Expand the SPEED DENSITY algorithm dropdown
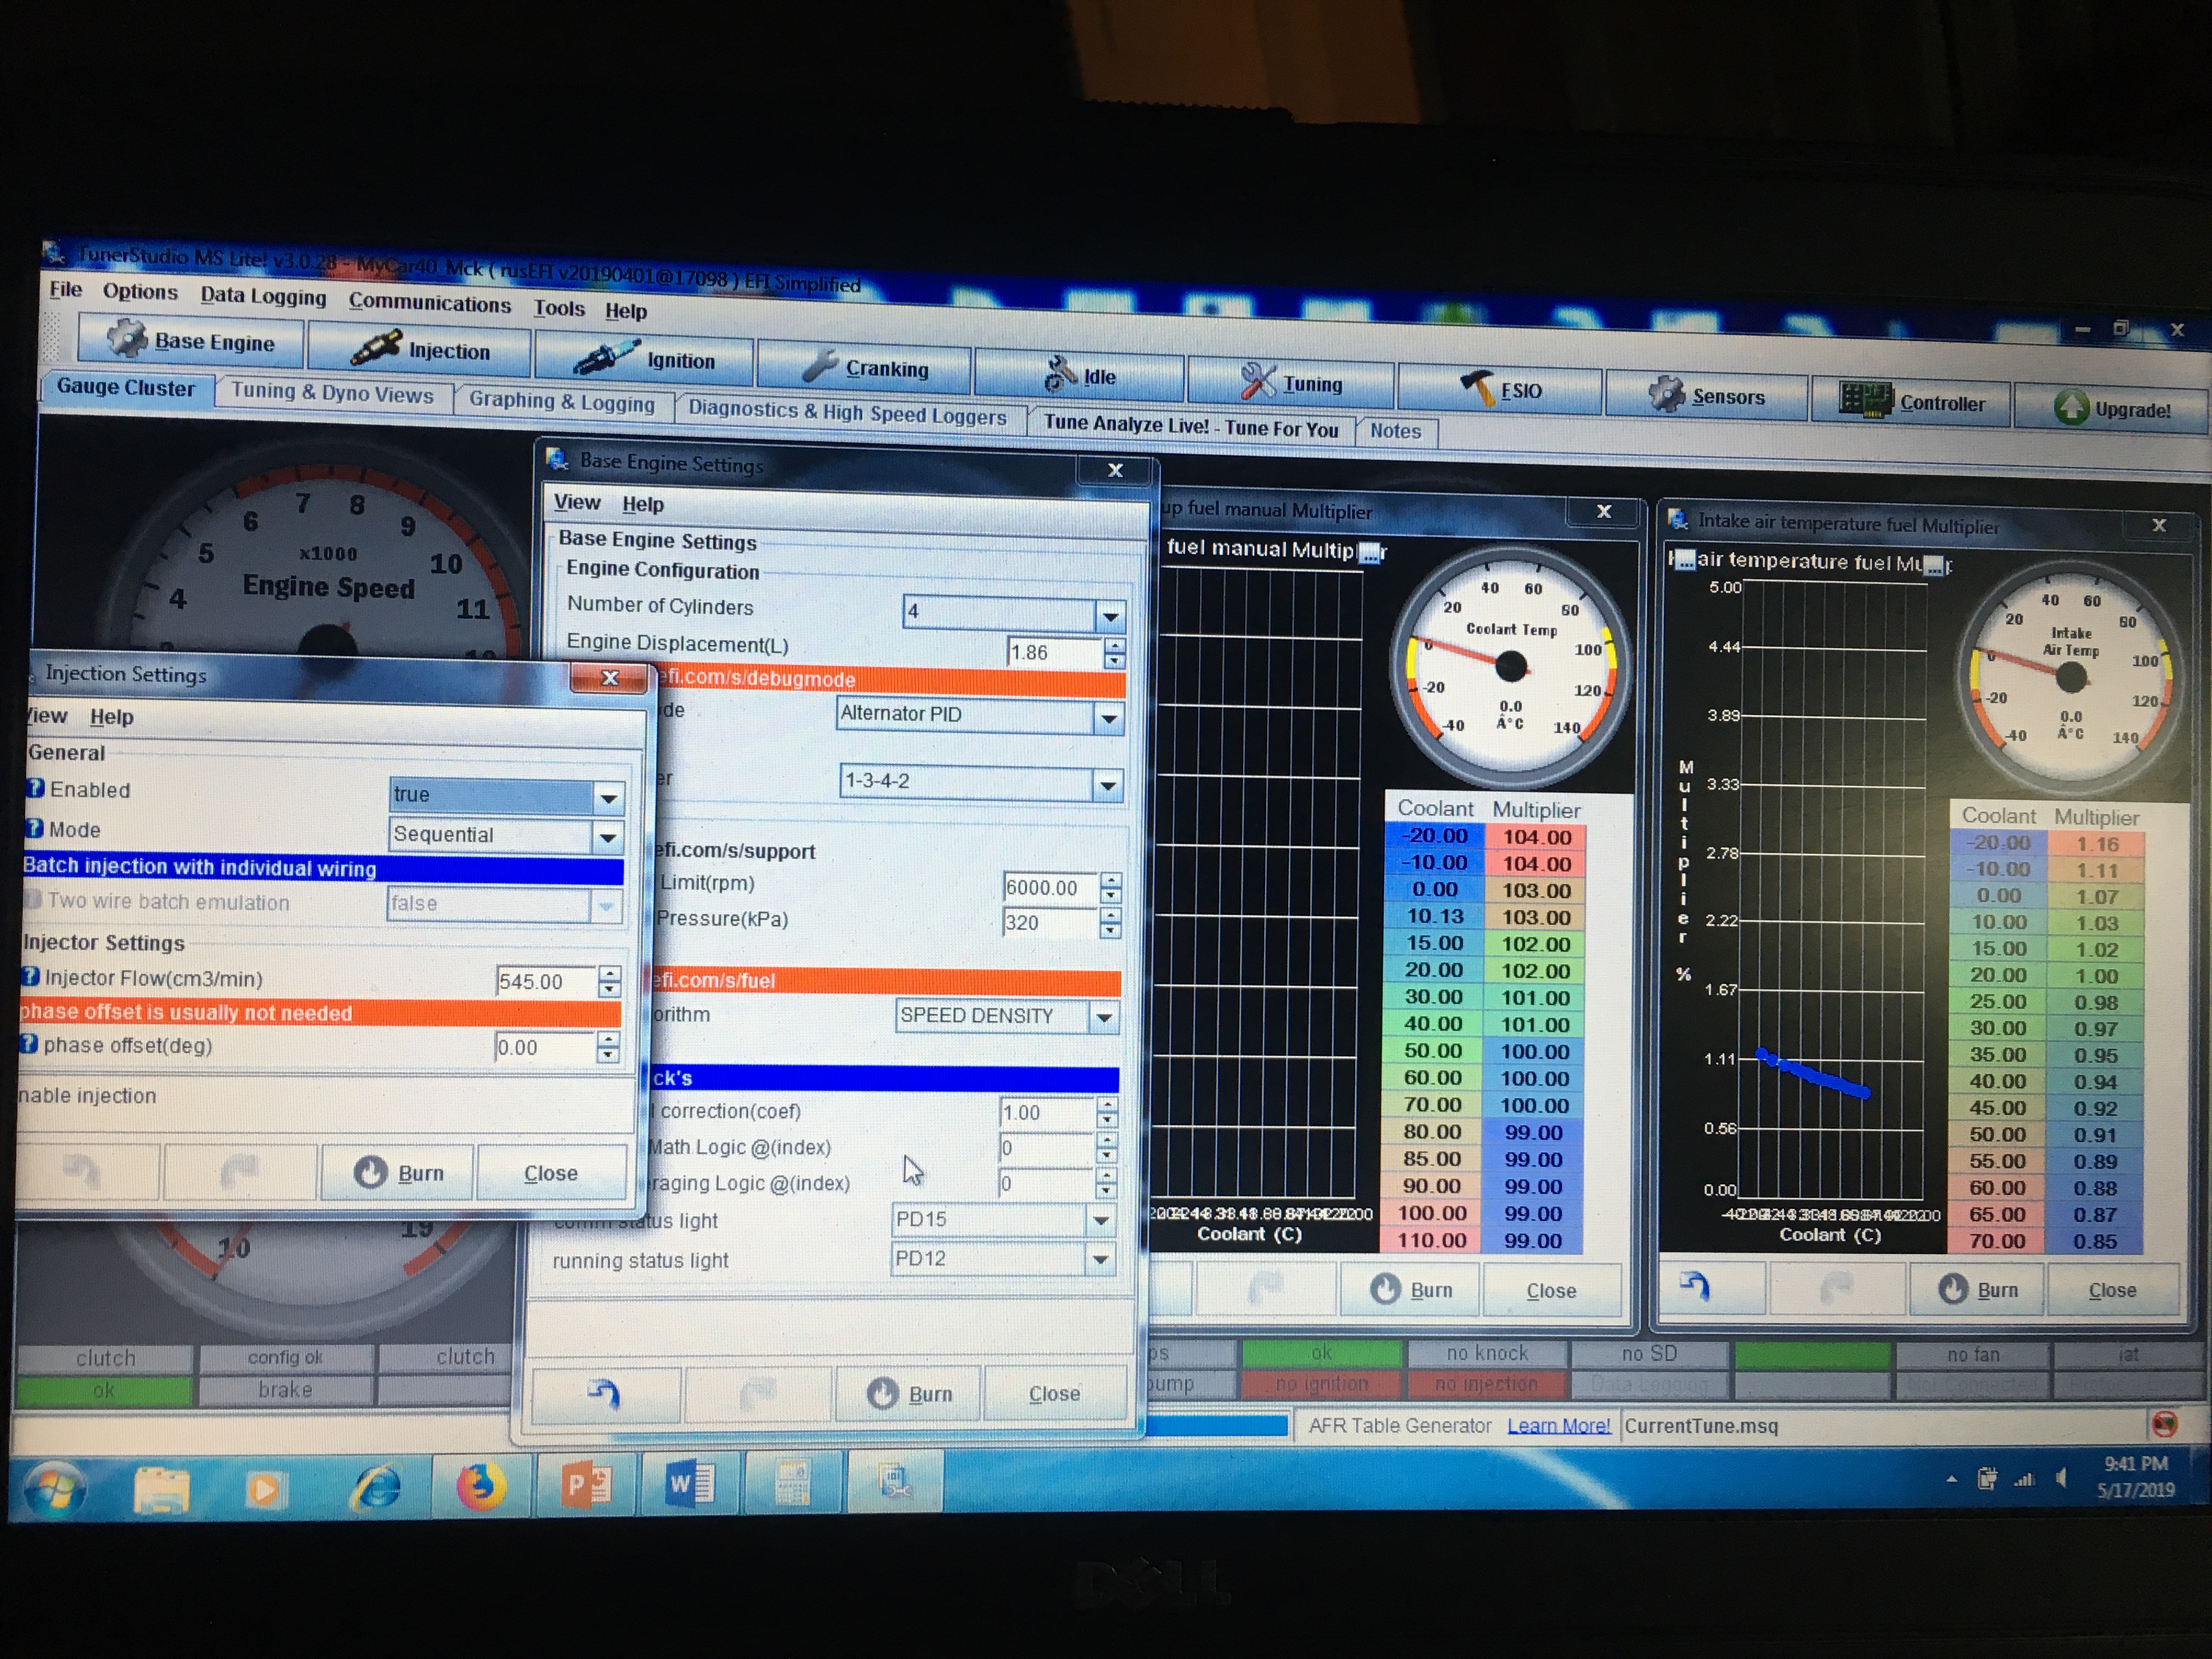The image size is (2212, 1659). pos(1104,1017)
